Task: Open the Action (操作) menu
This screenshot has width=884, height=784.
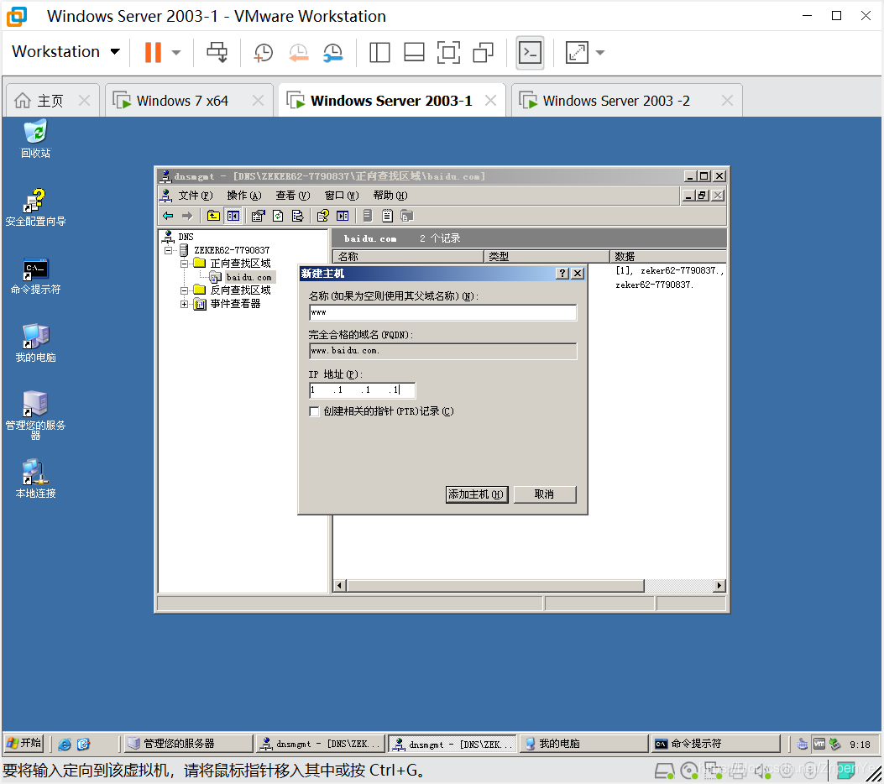Action: pos(244,196)
